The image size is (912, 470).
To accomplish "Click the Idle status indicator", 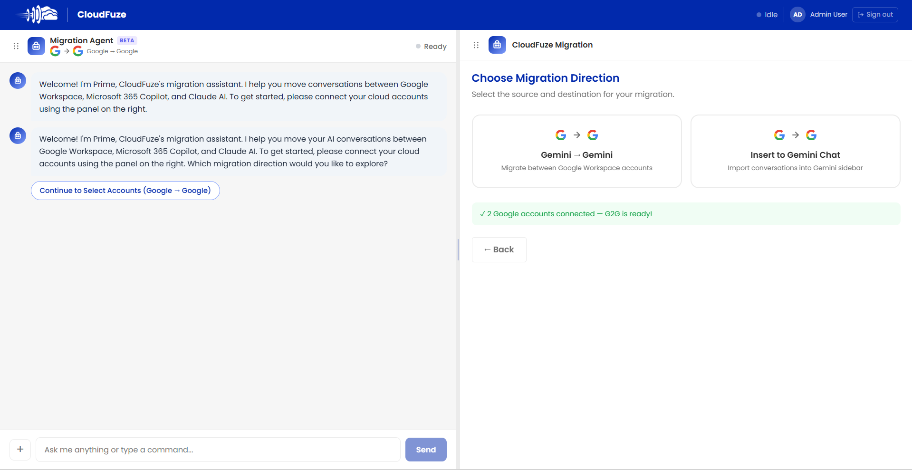I will [x=767, y=15].
